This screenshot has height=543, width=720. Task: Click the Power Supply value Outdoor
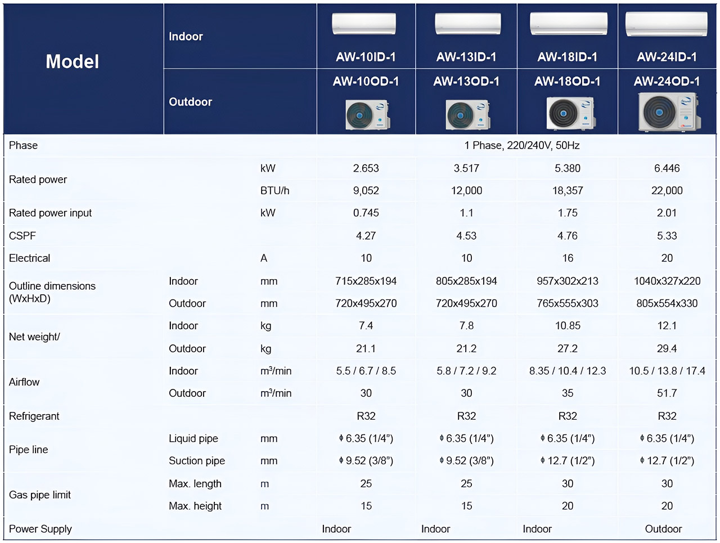pos(663,529)
